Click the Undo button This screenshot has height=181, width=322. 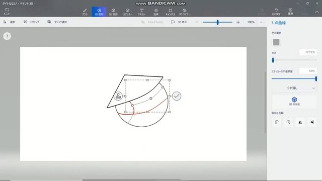click(276, 12)
